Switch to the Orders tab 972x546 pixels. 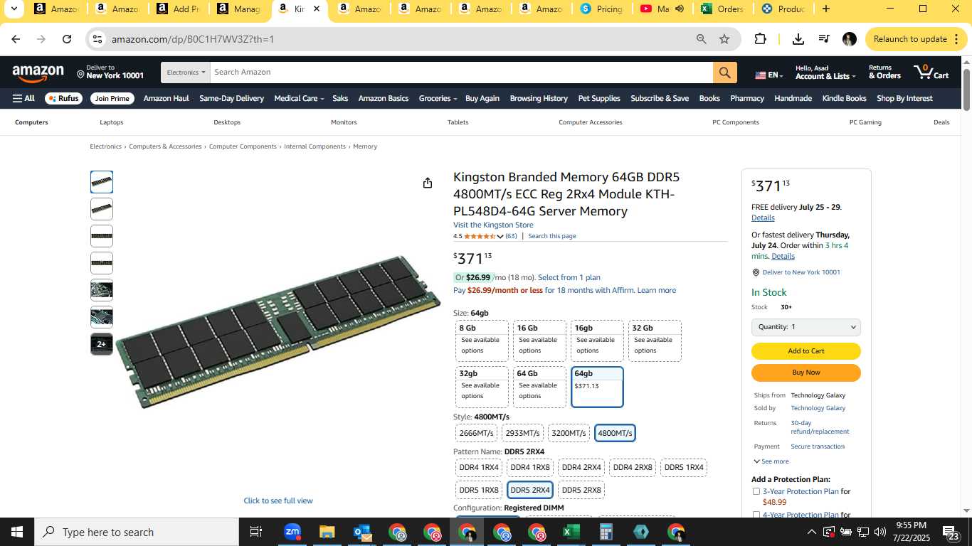point(722,9)
